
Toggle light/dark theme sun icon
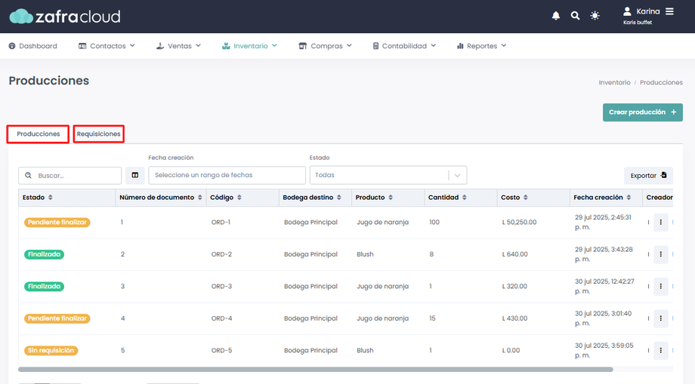point(595,16)
